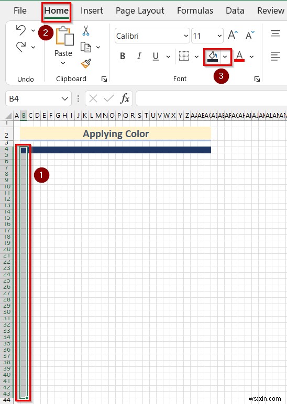Select the row 2 header
Screen dimensions: 287x404
tap(6, 135)
